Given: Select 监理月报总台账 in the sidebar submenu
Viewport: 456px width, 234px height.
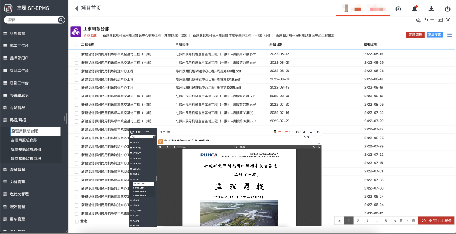Looking at the screenshot, I should point(31,140).
